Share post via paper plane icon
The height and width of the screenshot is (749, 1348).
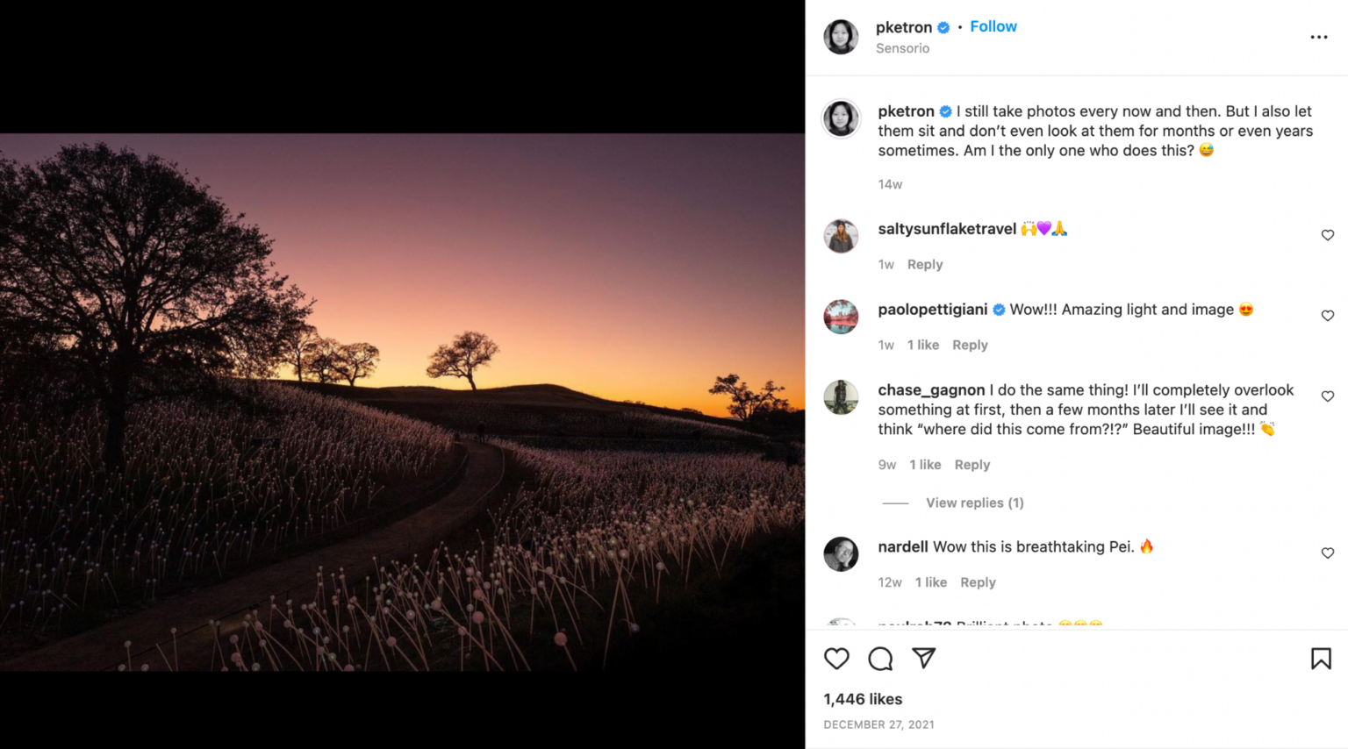[923, 658]
